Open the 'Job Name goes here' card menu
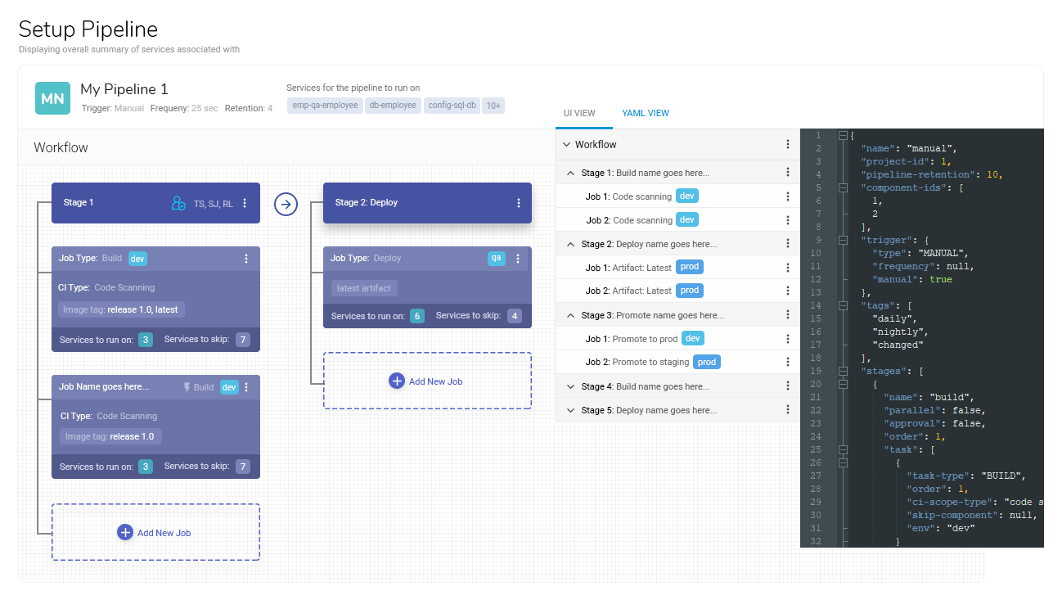 pos(246,387)
